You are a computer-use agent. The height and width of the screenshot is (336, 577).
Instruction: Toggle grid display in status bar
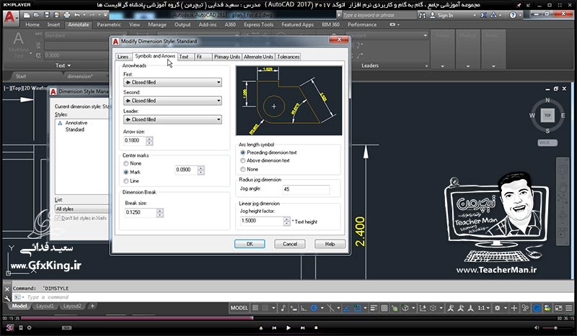(x=255, y=308)
